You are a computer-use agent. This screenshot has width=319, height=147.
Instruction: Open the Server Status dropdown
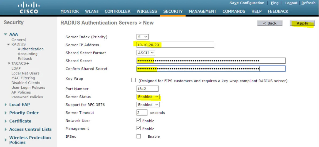148,97
